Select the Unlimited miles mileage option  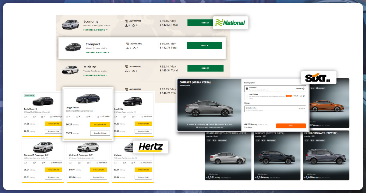(275, 109)
